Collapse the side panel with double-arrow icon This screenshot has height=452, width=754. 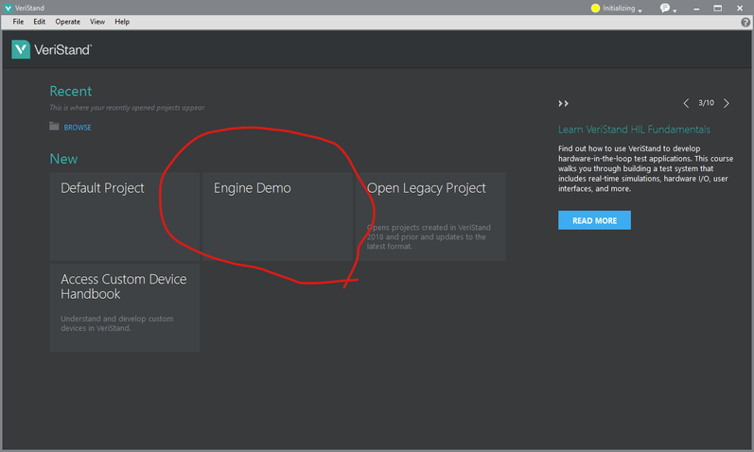(x=563, y=103)
